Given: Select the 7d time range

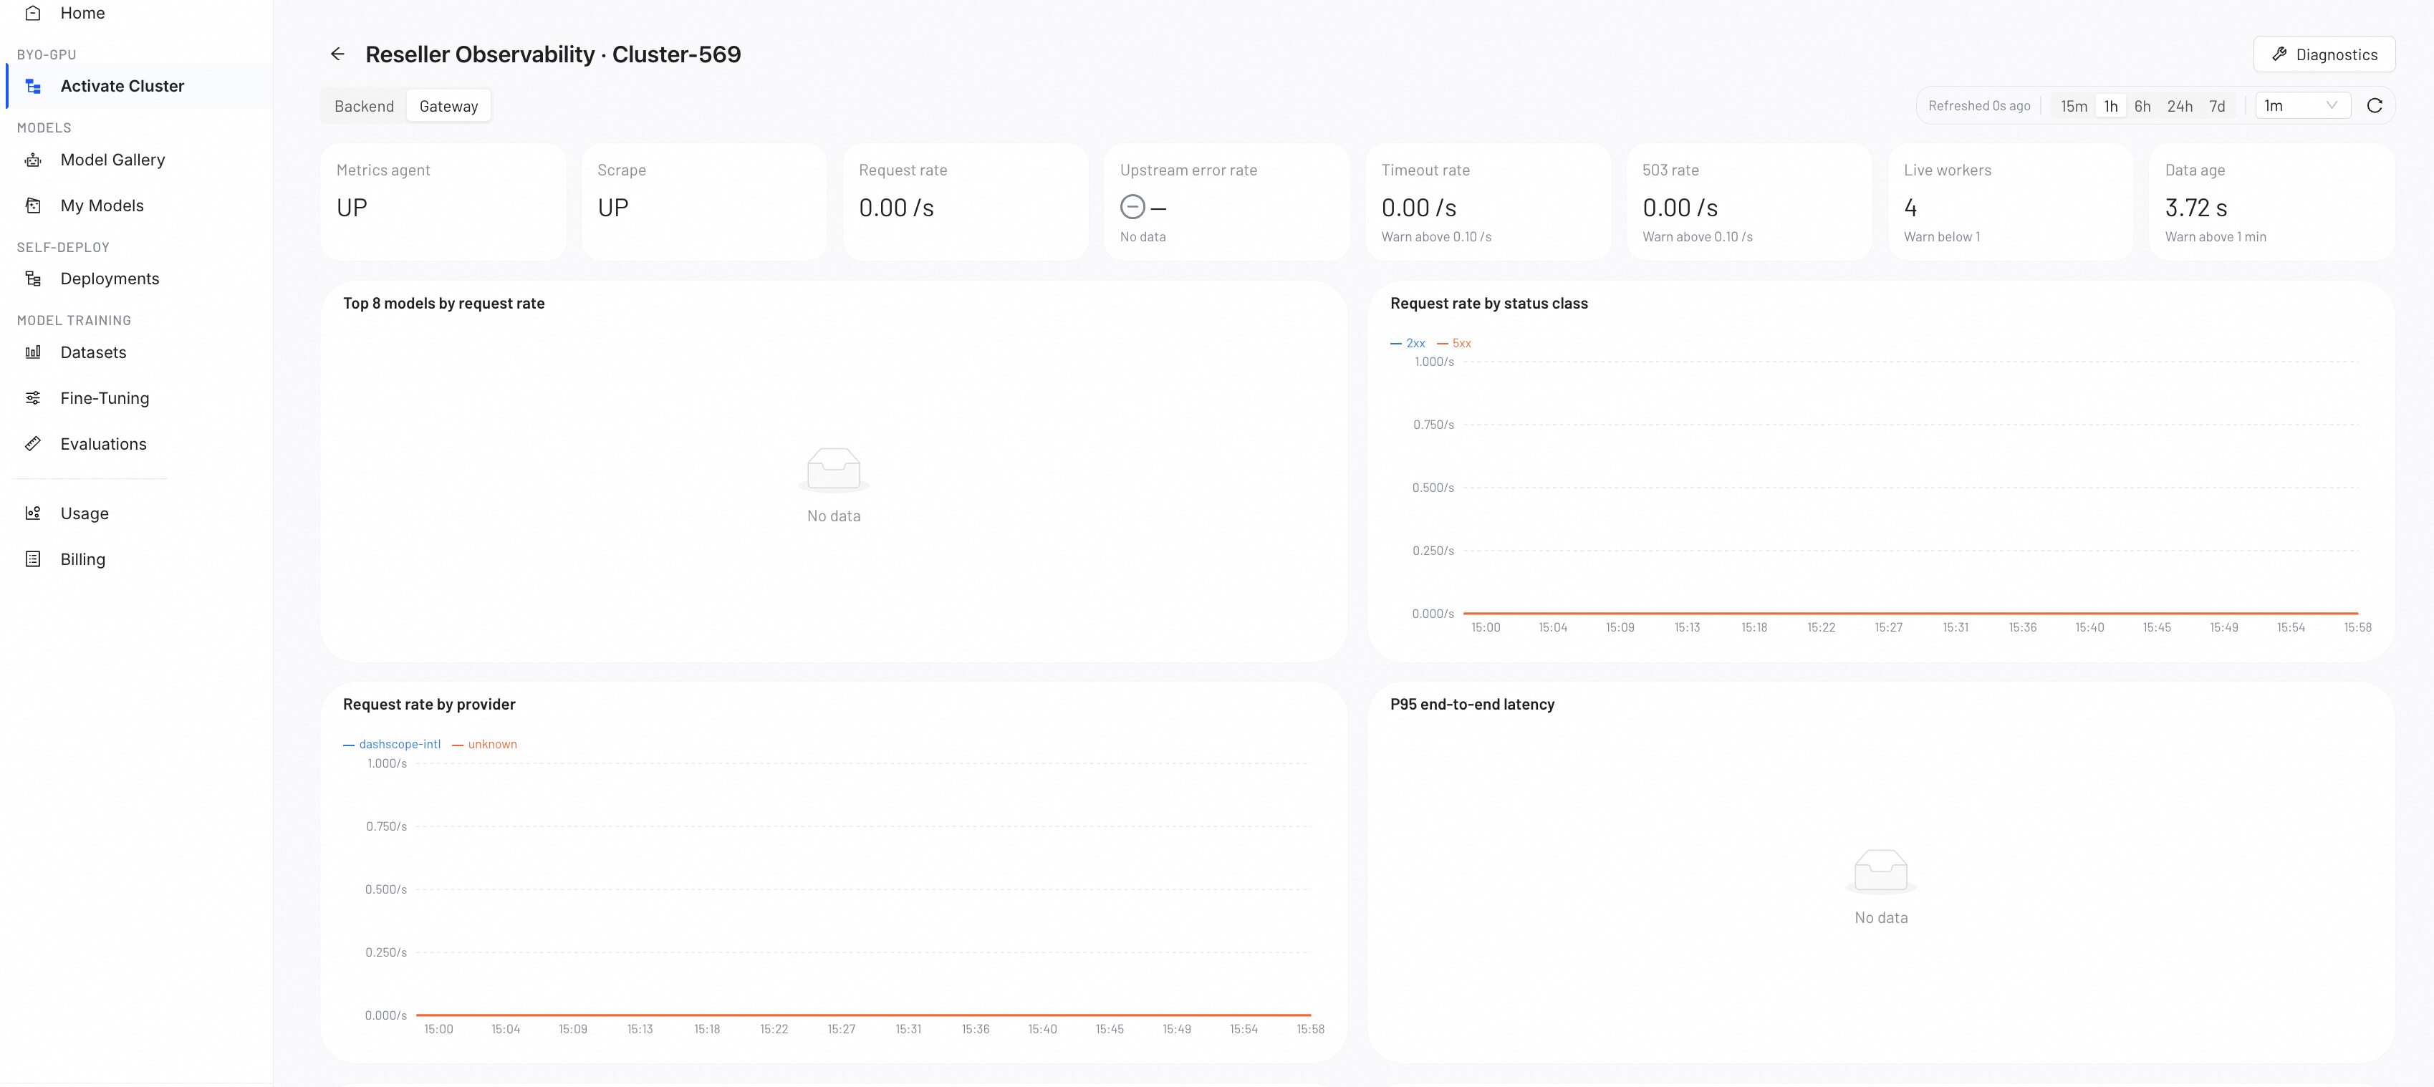Looking at the screenshot, I should (2217, 106).
